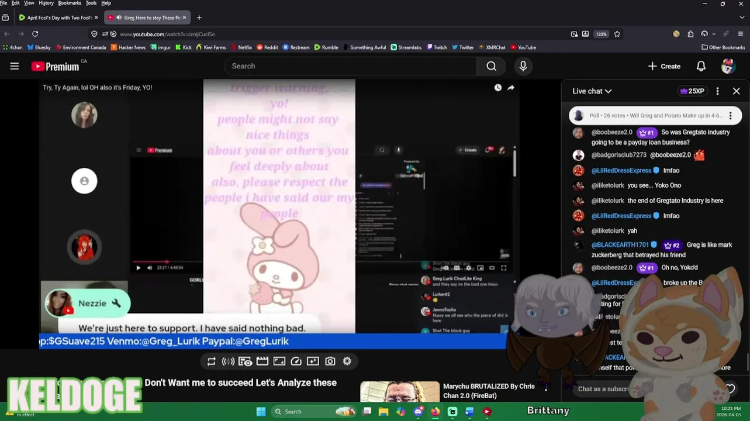The width and height of the screenshot is (750, 421).
Task: Open the 25XP crown badge
Action: (692, 91)
